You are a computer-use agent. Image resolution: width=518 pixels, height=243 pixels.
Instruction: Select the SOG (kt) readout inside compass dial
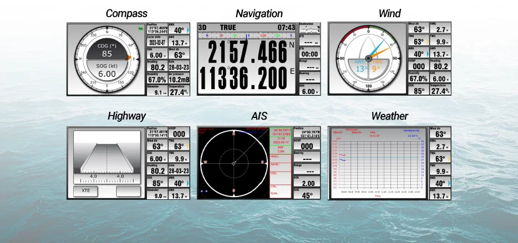[x=106, y=70]
